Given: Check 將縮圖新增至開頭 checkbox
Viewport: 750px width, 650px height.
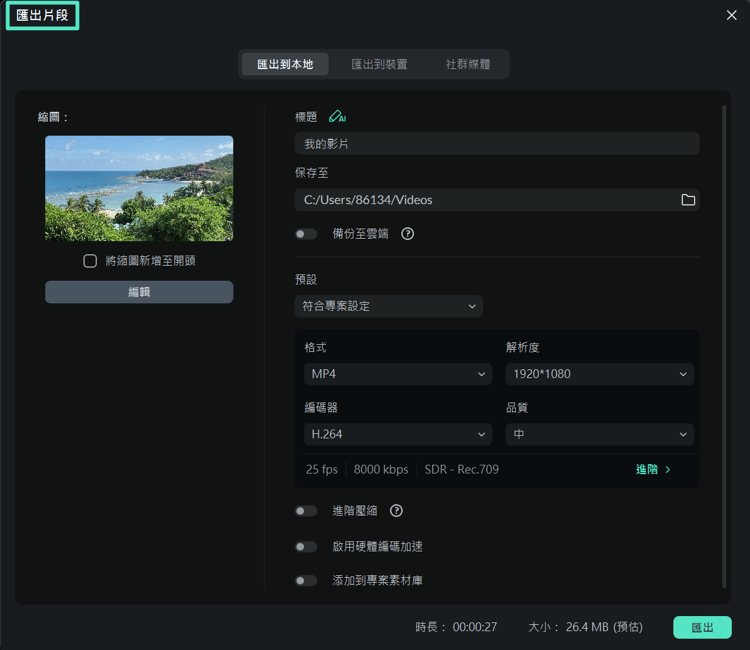Looking at the screenshot, I should click(x=90, y=261).
